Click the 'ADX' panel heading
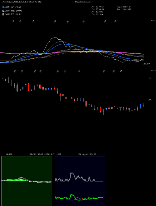The height and width of the screenshot is (206, 156). tap(59, 154)
